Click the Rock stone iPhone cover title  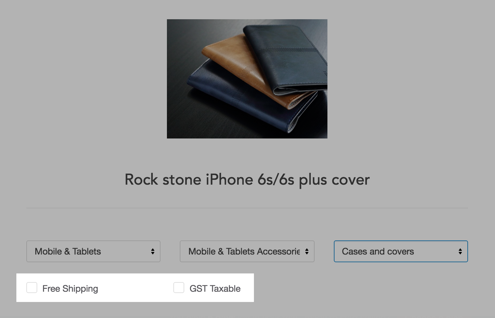click(x=247, y=180)
